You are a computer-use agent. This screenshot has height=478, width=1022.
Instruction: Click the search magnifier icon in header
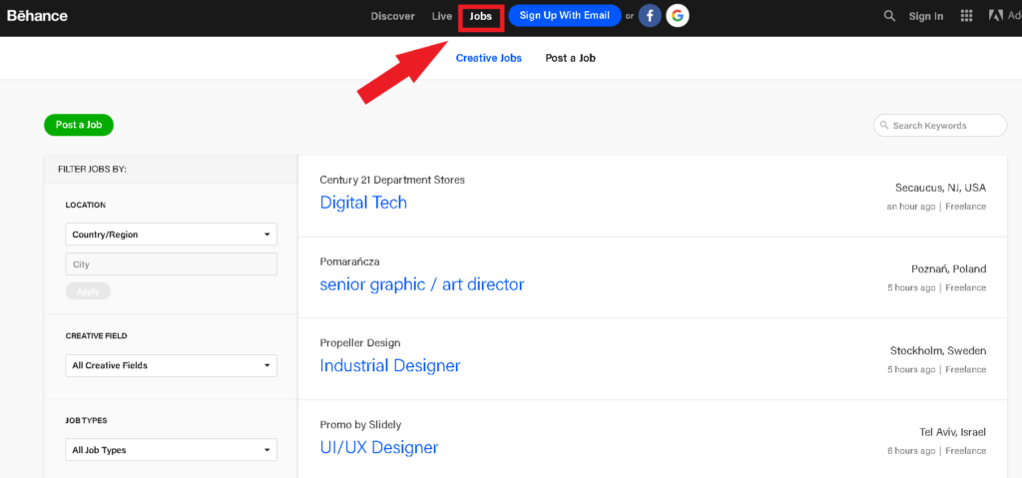click(889, 16)
